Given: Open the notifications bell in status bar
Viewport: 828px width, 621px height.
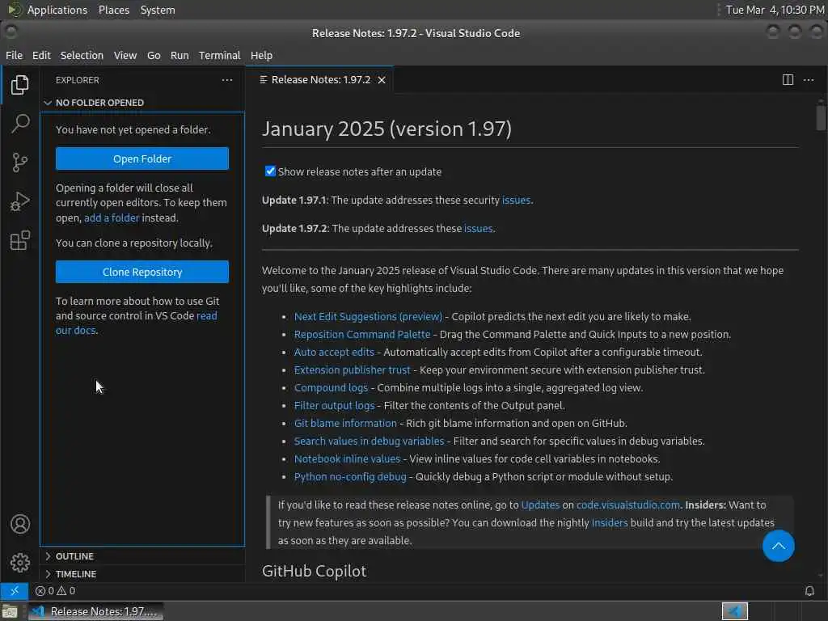Looking at the screenshot, I should coord(809,591).
